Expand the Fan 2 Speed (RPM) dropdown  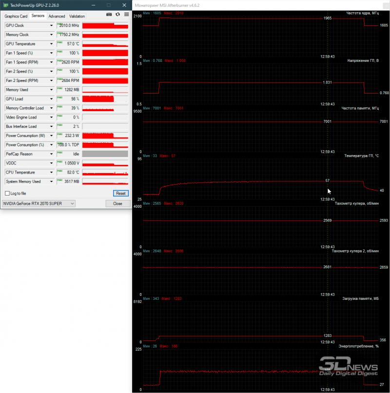click(x=51, y=80)
